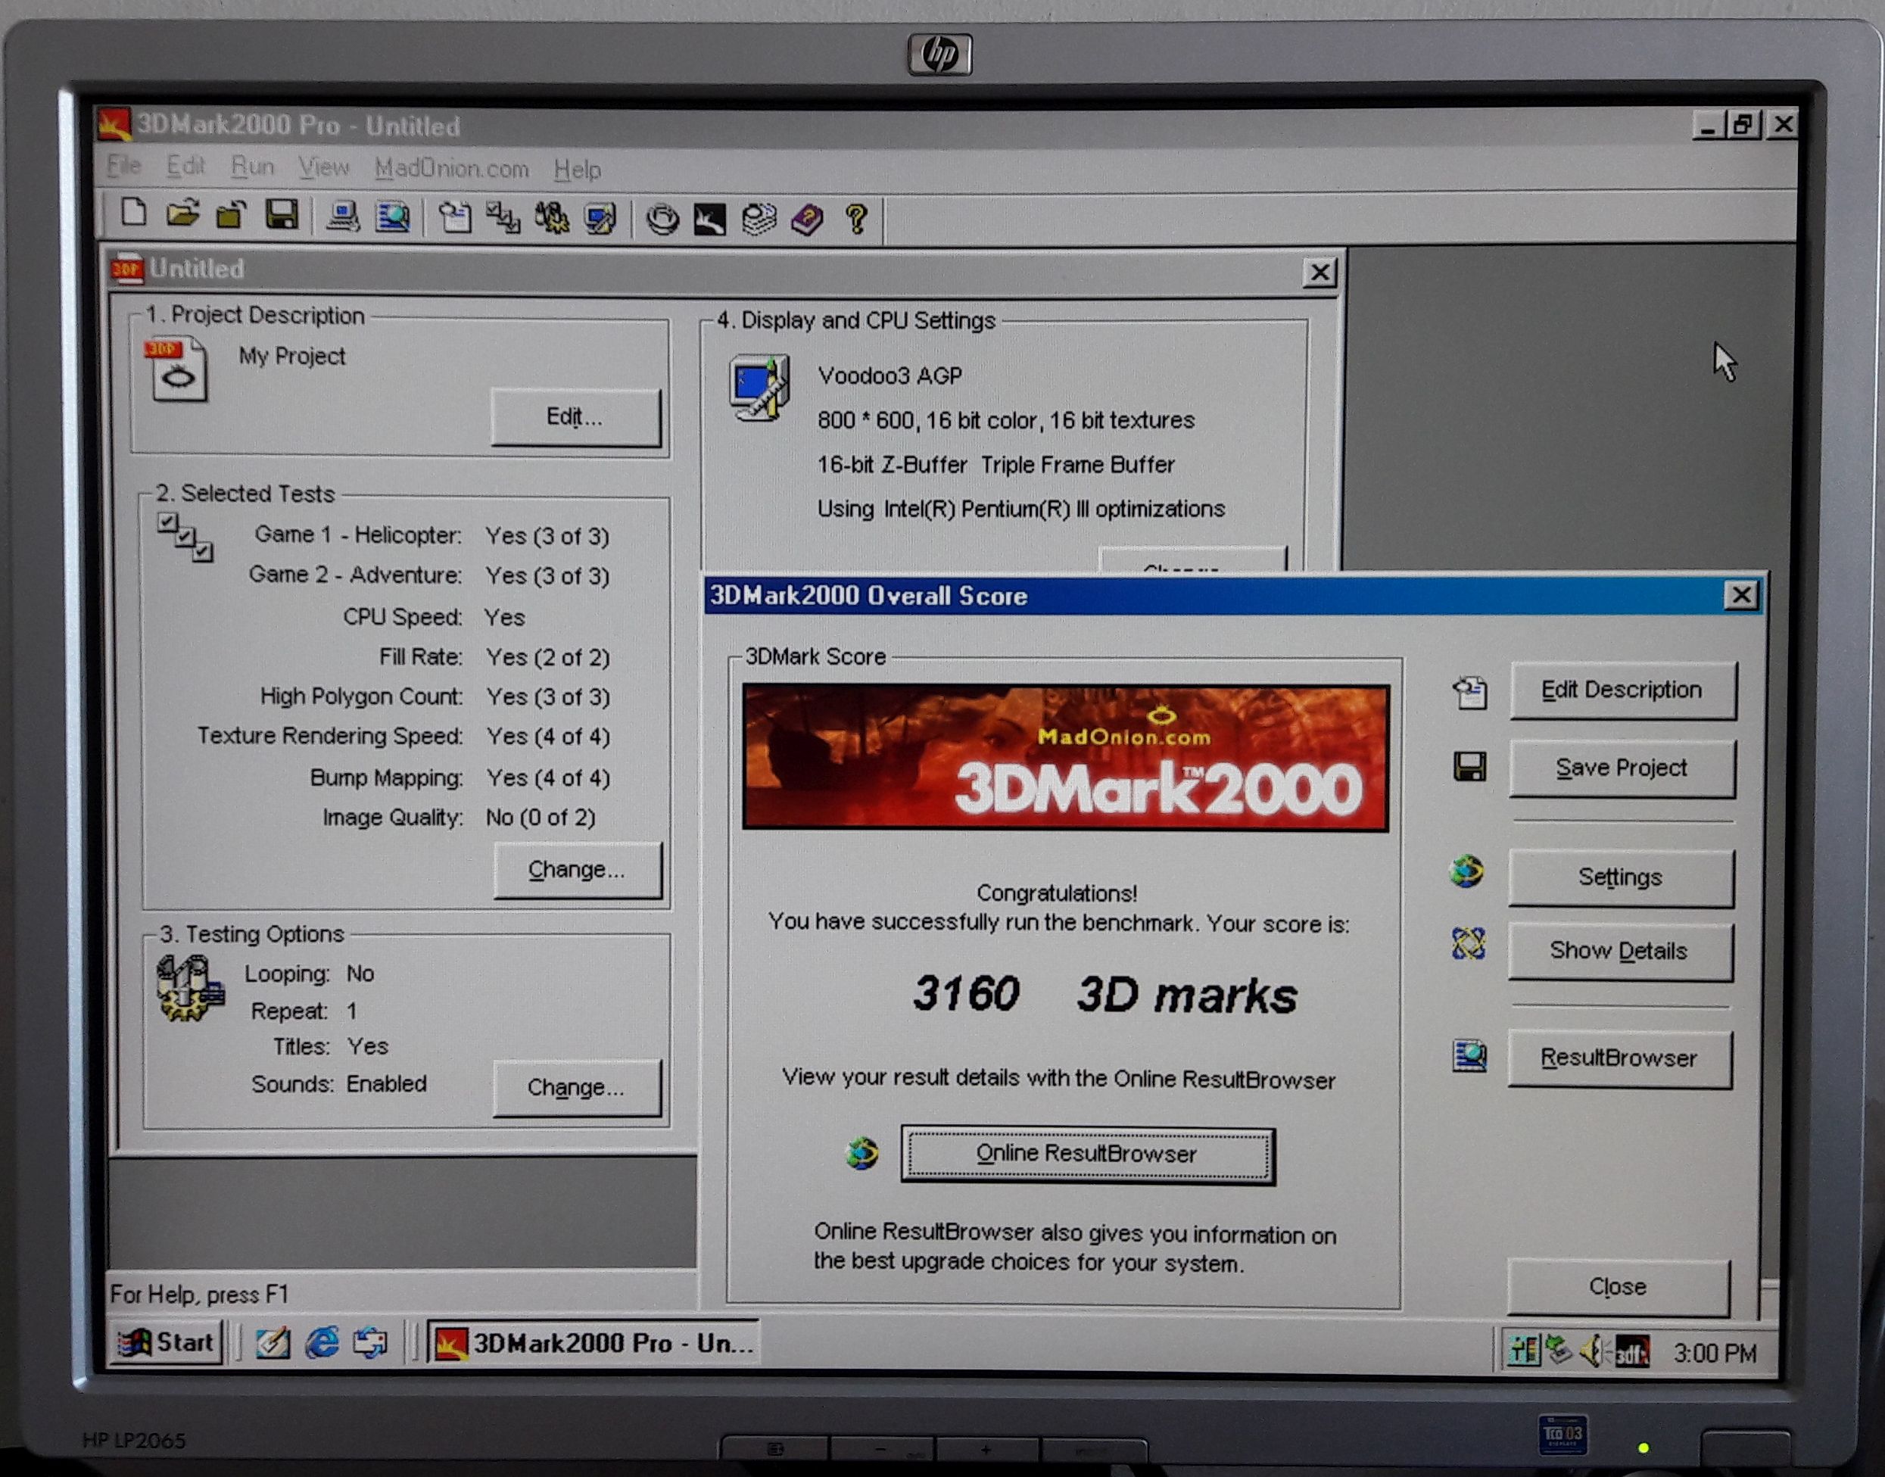Image resolution: width=1885 pixels, height=1477 pixels.
Task: Click the stacked discs toolbar icon
Action: (x=759, y=220)
